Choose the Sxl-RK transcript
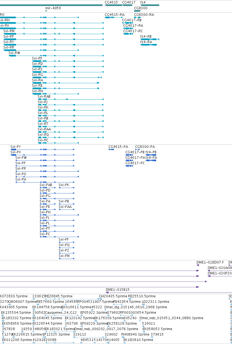Image resolution: width=232 pixels, height=344 pixels. (x=43, y=107)
